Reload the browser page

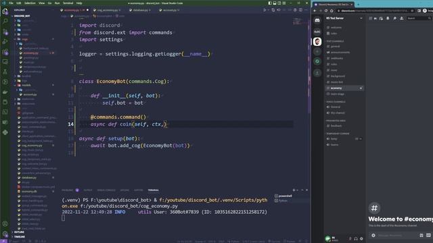[x=326, y=11]
